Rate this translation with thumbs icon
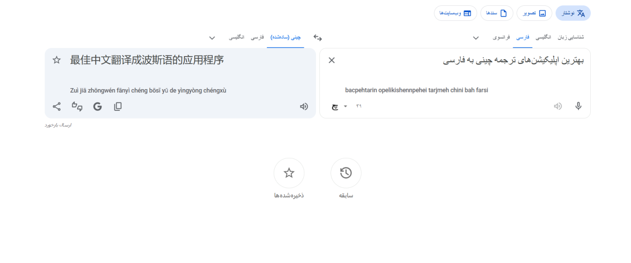The height and width of the screenshot is (263, 631). [77, 107]
